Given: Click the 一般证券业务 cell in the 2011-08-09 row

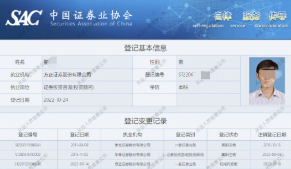Looking at the screenshot, I should click(x=185, y=145).
